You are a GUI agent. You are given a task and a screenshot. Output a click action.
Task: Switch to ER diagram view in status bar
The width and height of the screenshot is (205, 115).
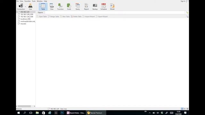[x=187, y=109]
